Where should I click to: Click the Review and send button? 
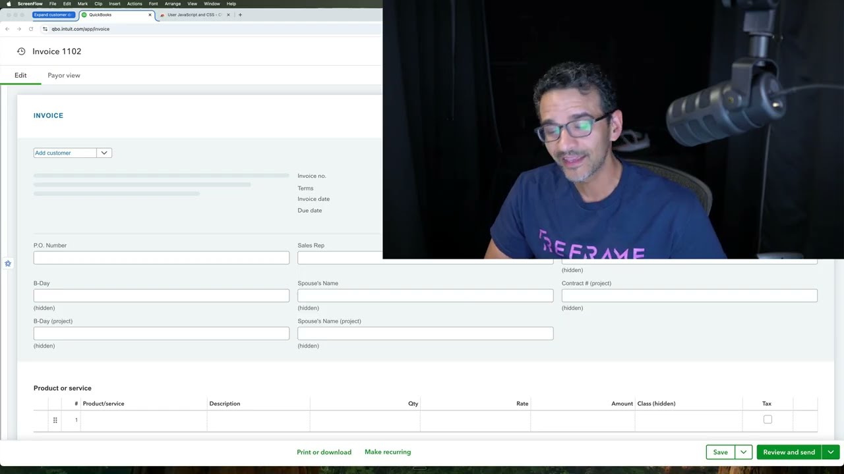click(789, 452)
